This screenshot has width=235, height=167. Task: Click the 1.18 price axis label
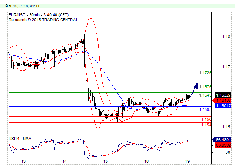tap(226, 37)
